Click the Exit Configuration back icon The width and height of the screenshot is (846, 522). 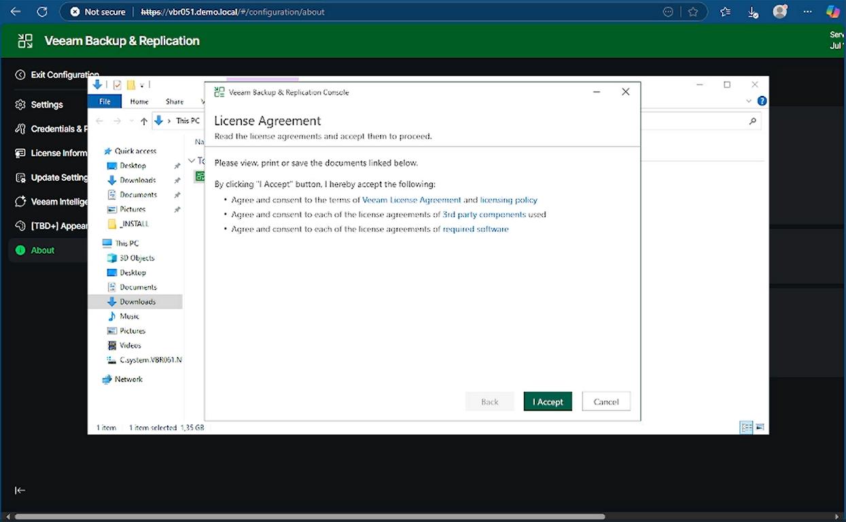point(20,75)
